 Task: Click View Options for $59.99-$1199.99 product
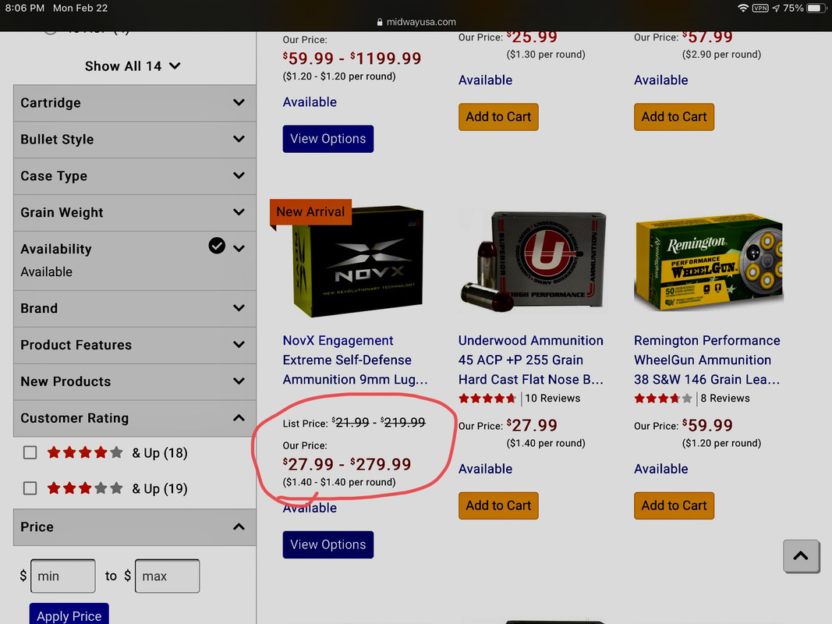[x=328, y=139]
